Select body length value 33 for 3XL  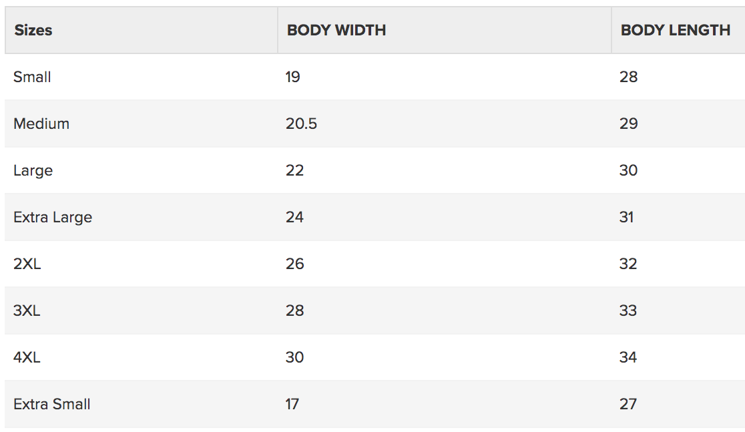pos(628,310)
